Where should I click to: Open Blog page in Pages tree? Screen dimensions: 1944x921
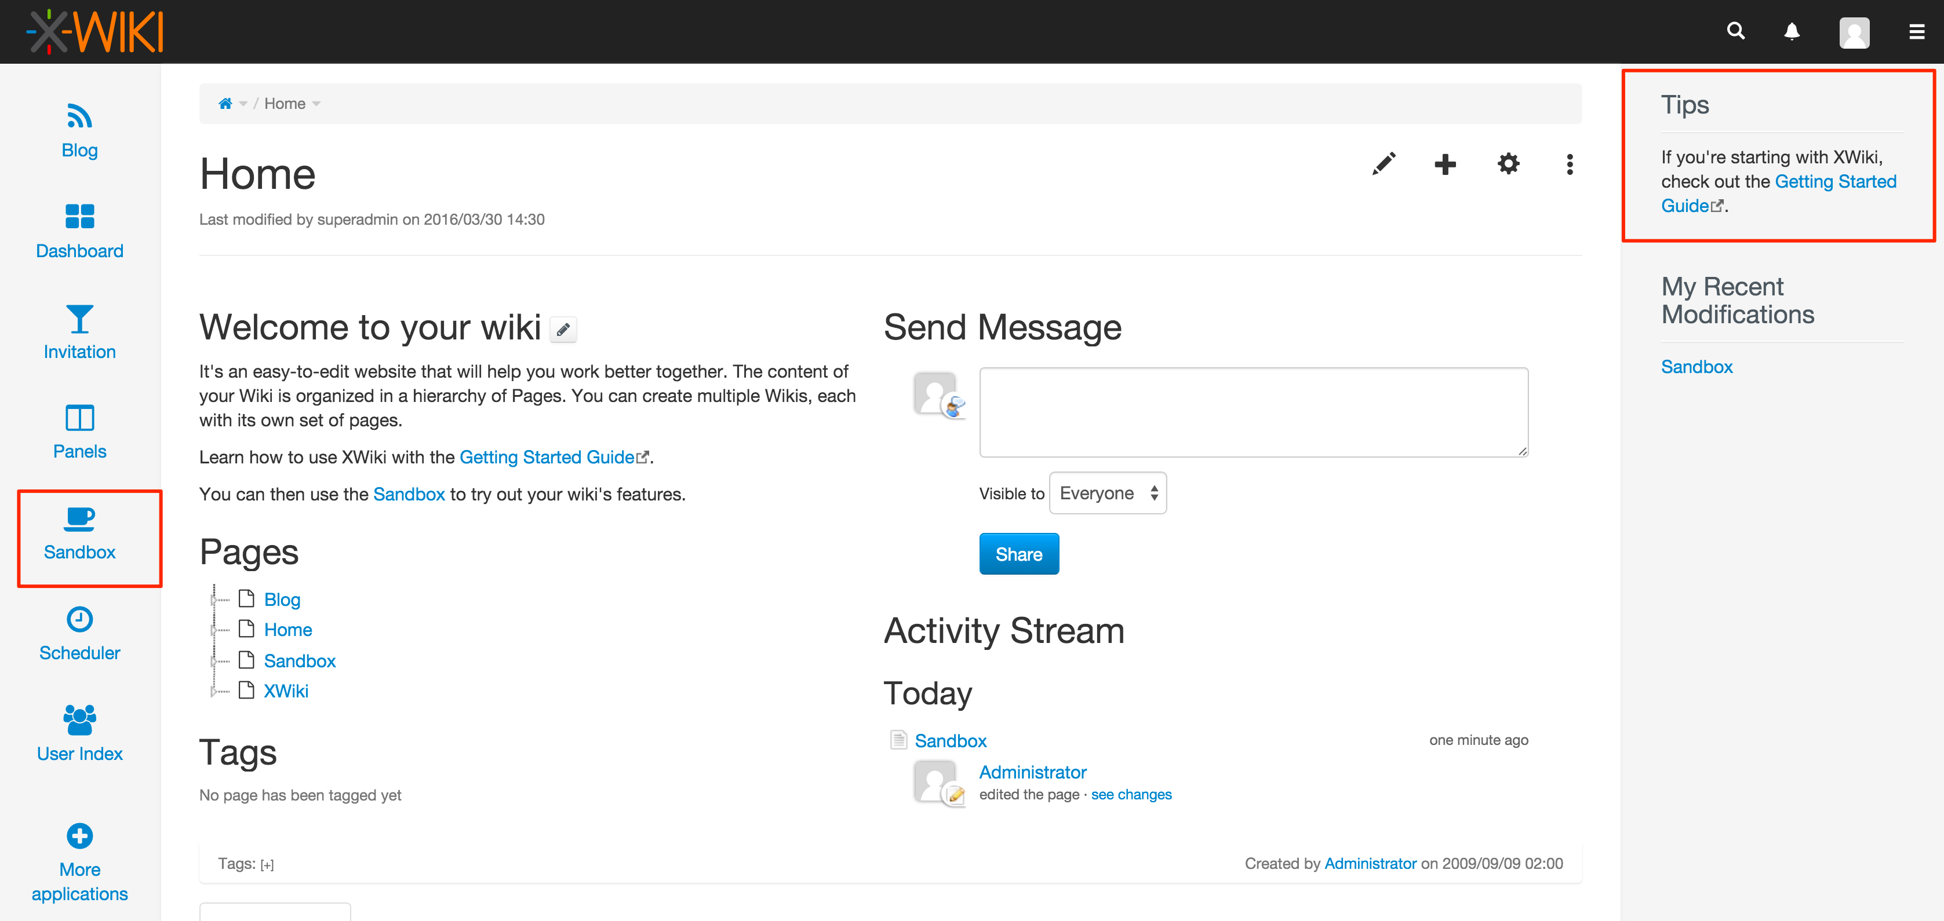coord(282,600)
